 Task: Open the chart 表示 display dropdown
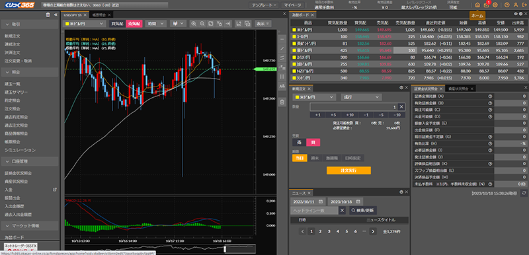263,24
